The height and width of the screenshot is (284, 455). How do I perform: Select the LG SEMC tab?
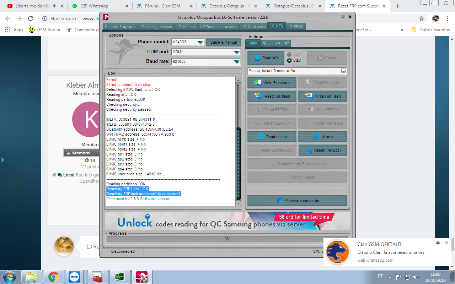pos(295,27)
